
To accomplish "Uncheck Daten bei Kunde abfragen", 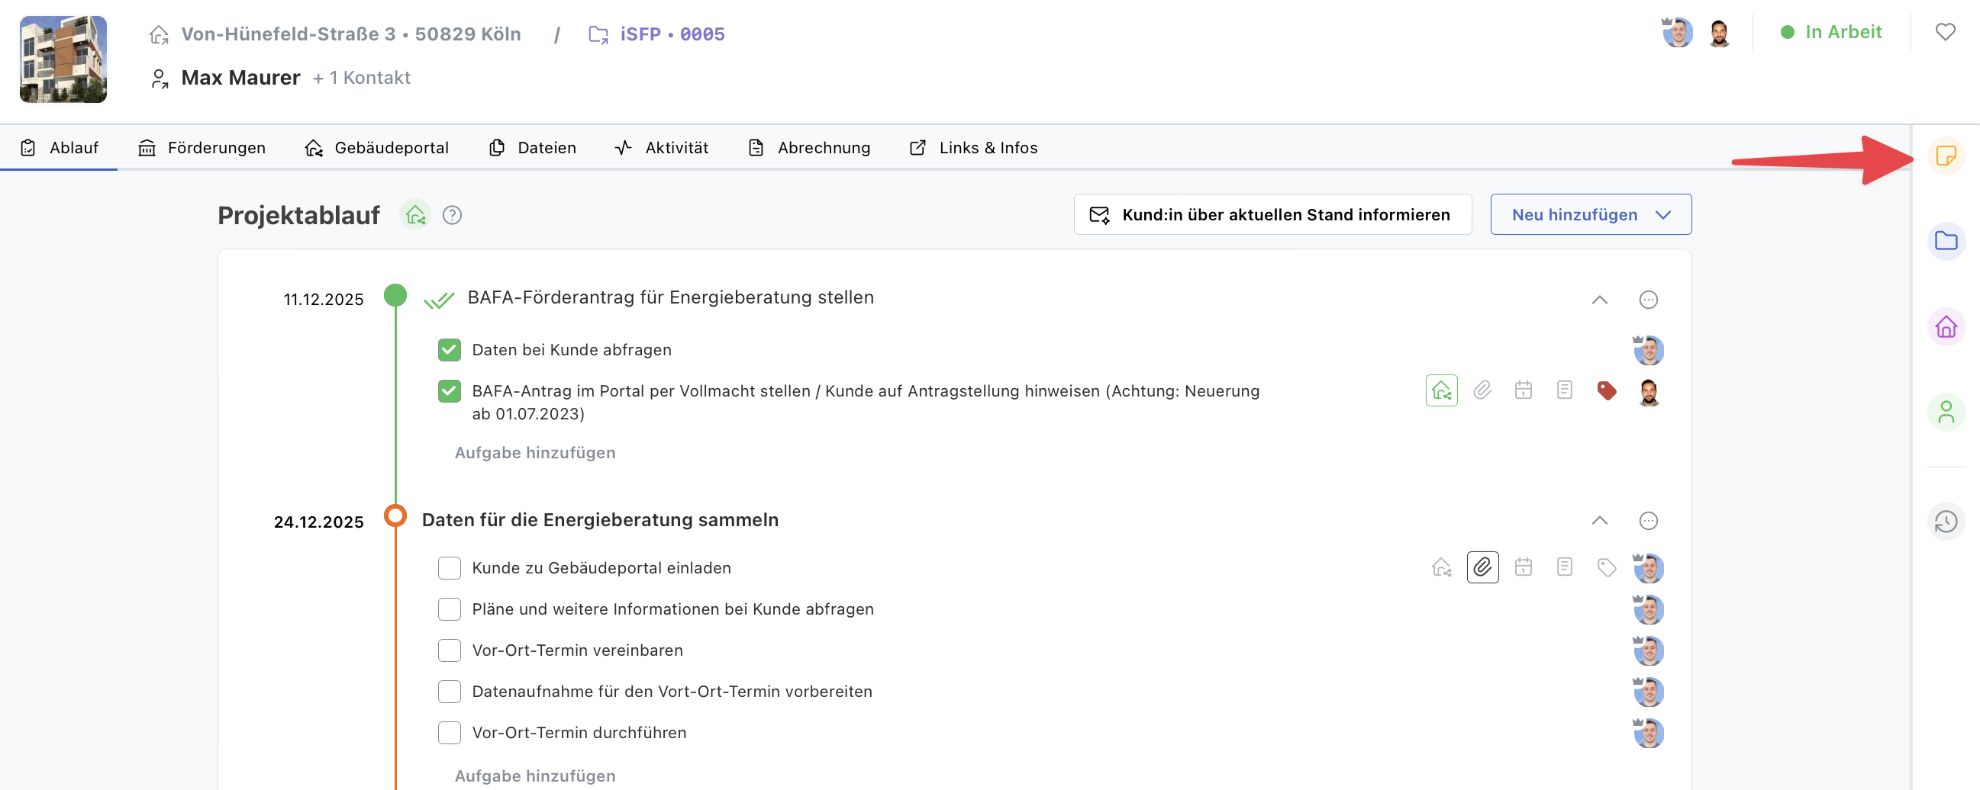I will tap(449, 350).
